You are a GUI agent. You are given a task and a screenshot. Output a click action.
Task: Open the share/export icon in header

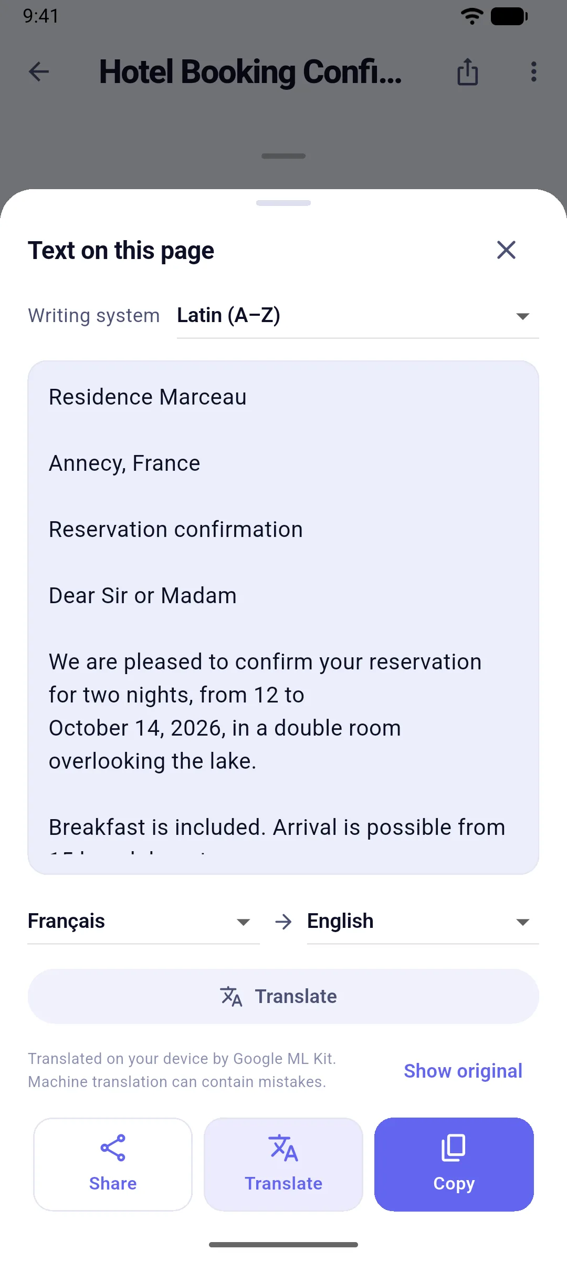tap(467, 71)
